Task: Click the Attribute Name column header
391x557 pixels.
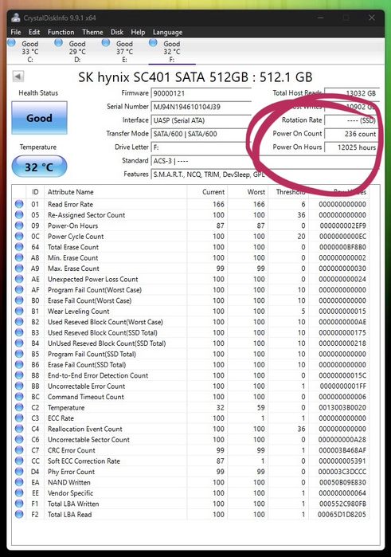Action: [x=115, y=192]
